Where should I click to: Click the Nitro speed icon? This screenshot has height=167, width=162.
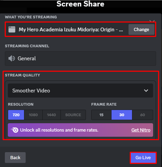15,130
